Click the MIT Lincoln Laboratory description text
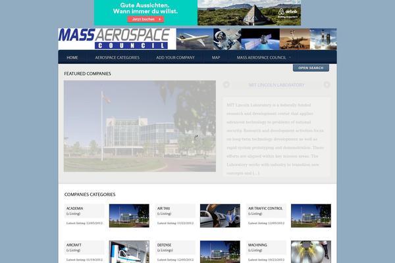 [275, 139]
